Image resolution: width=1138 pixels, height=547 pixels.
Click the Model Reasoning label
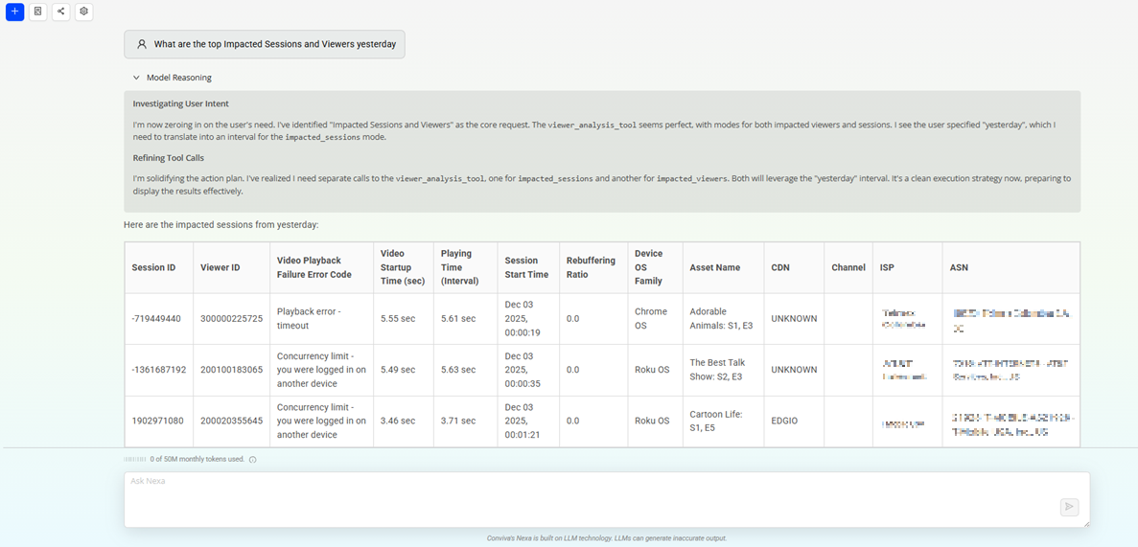tap(179, 77)
